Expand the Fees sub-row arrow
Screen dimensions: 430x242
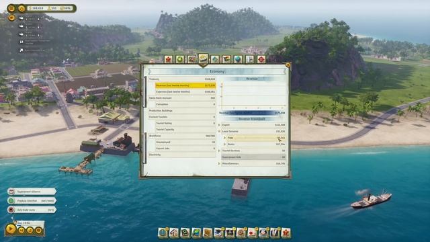coord(224,138)
